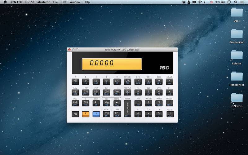Viewport: 248px width, 155px height.
Task: Click digit key 3
Action: click(159, 103)
